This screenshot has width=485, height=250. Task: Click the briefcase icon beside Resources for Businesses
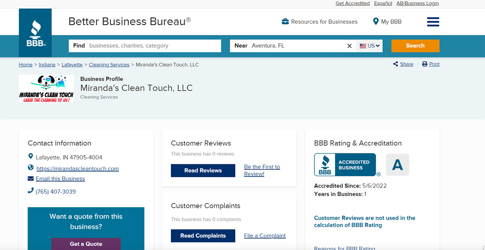[x=285, y=21]
